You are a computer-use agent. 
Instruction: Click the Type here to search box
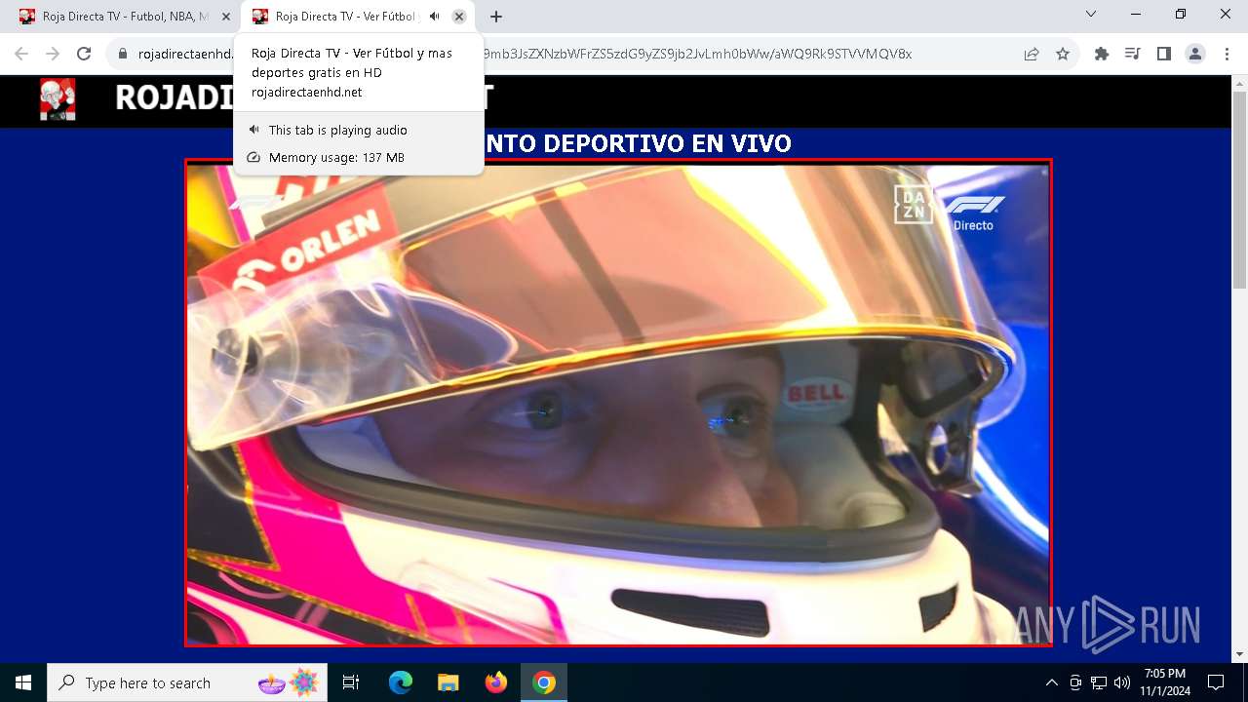(187, 682)
